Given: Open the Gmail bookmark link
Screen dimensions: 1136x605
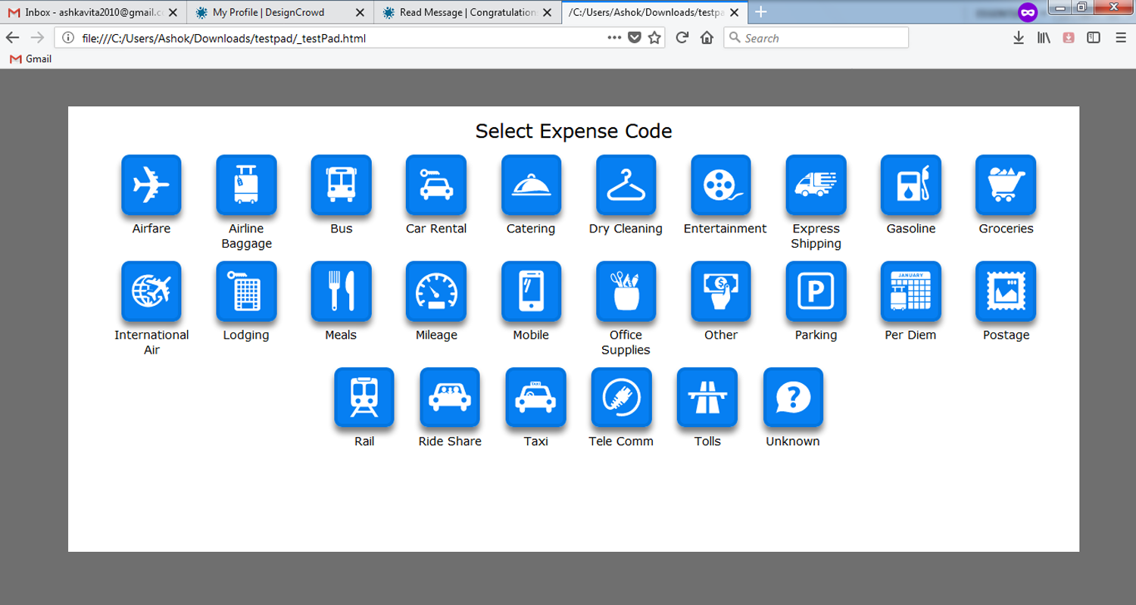Looking at the screenshot, I should pos(30,58).
